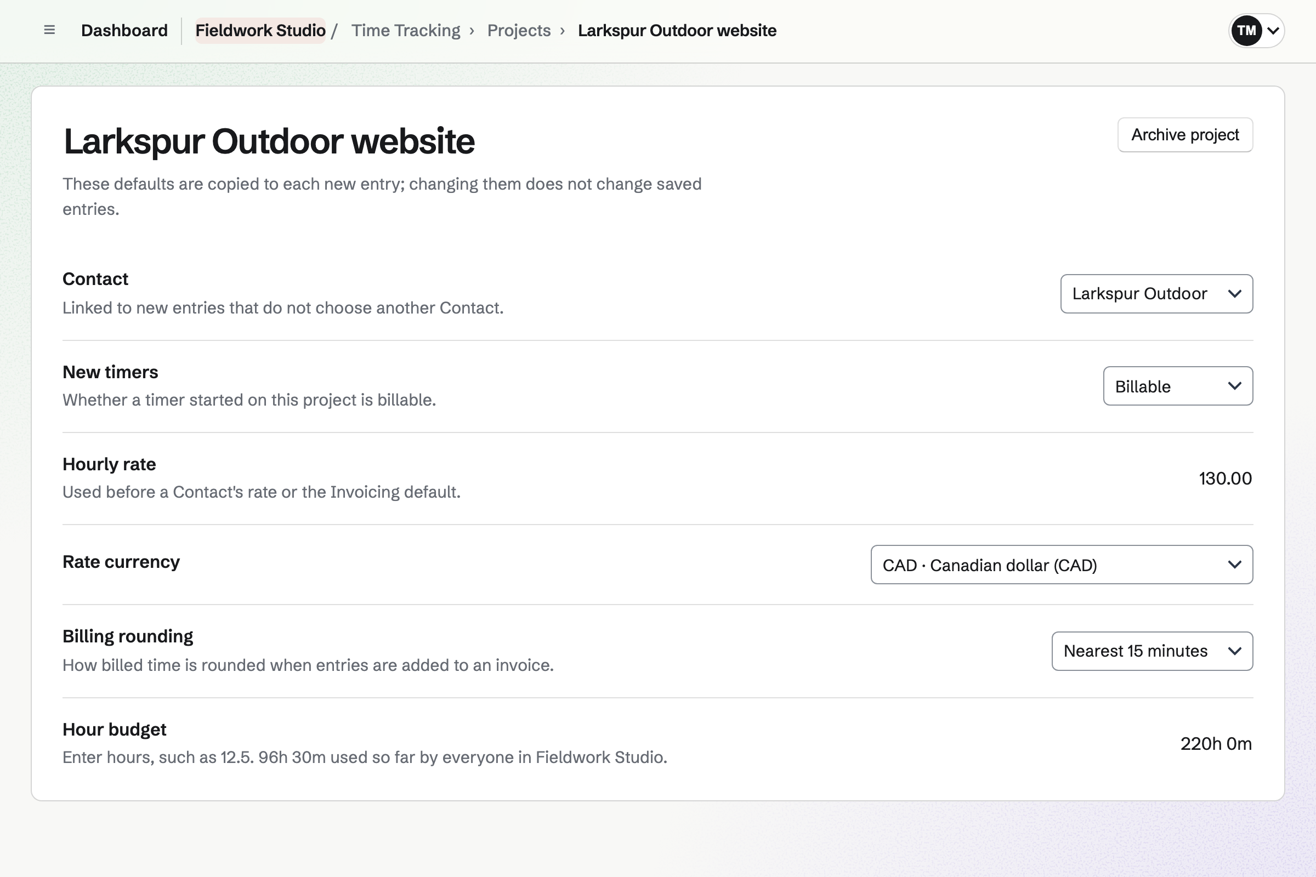Change New timers Billable dropdown
Image resolution: width=1316 pixels, height=877 pixels.
coord(1178,386)
